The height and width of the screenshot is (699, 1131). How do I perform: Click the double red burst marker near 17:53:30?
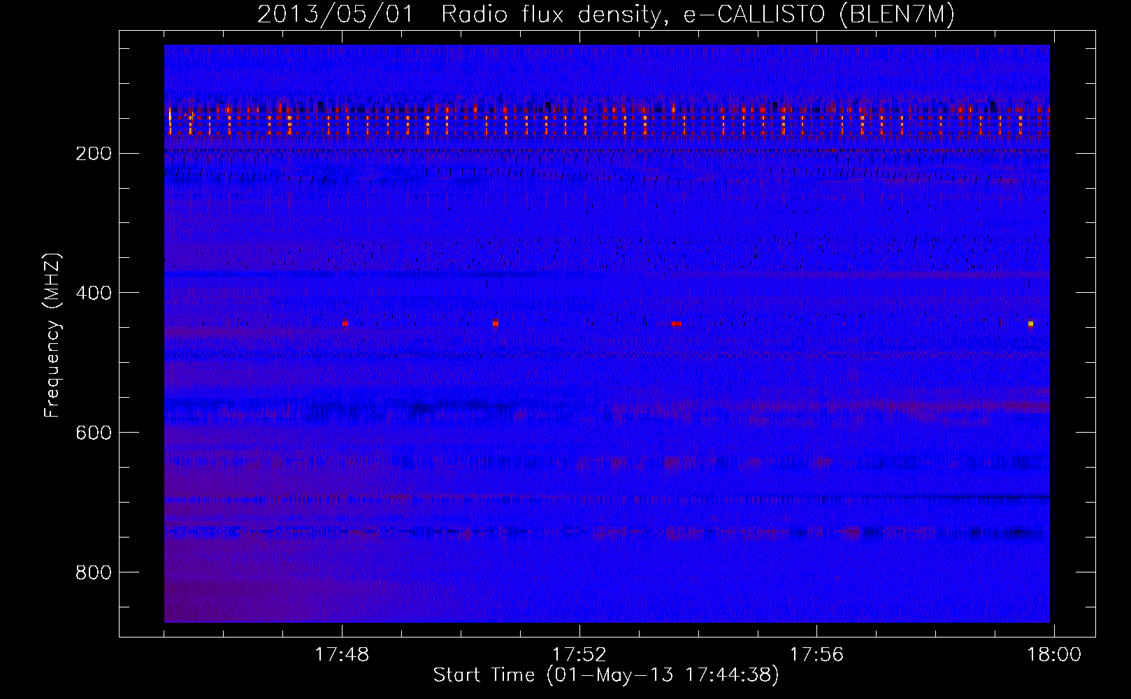(x=677, y=324)
